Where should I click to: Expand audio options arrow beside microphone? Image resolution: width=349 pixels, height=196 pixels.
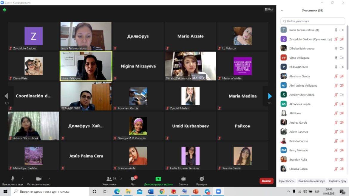22,179
